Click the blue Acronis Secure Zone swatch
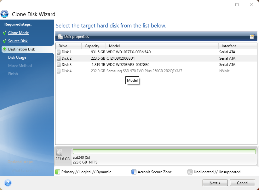This screenshot has height=190, width=259. [x=134, y=172]
